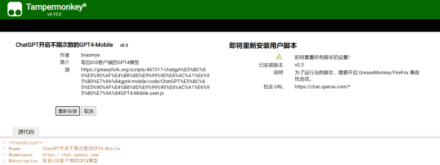Click the 作者 label

coord(64,55)
